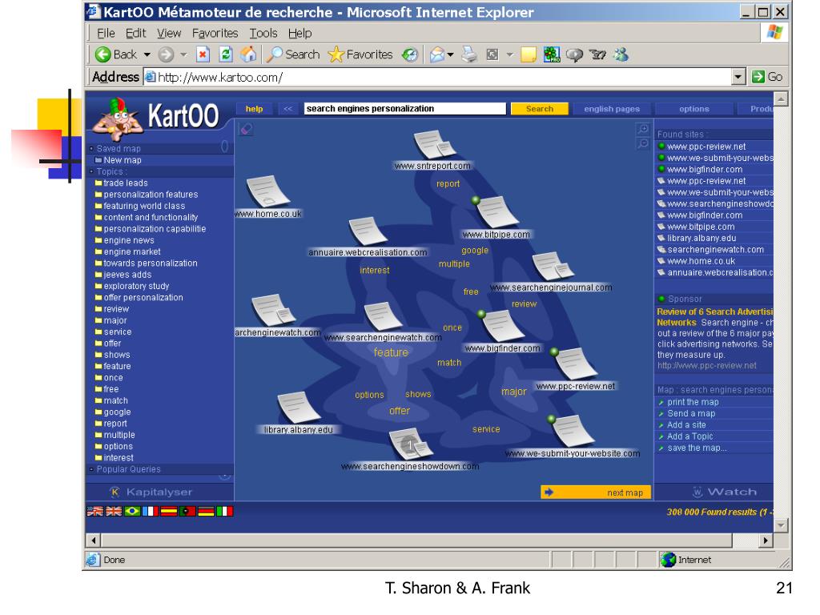This screenshot has width=820, height=615.
Task: Open the KartOO options tab
Action: click(694, 109)
